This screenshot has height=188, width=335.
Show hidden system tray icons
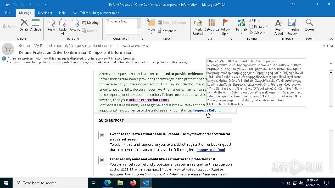(x=282, y=183)
